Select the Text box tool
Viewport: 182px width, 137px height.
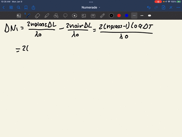pos(93,16)
